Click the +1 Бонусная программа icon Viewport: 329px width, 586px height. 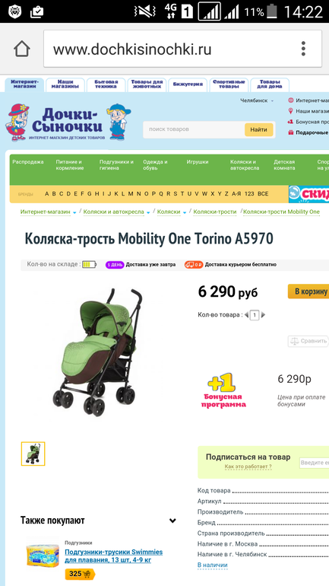pos(222,390)
